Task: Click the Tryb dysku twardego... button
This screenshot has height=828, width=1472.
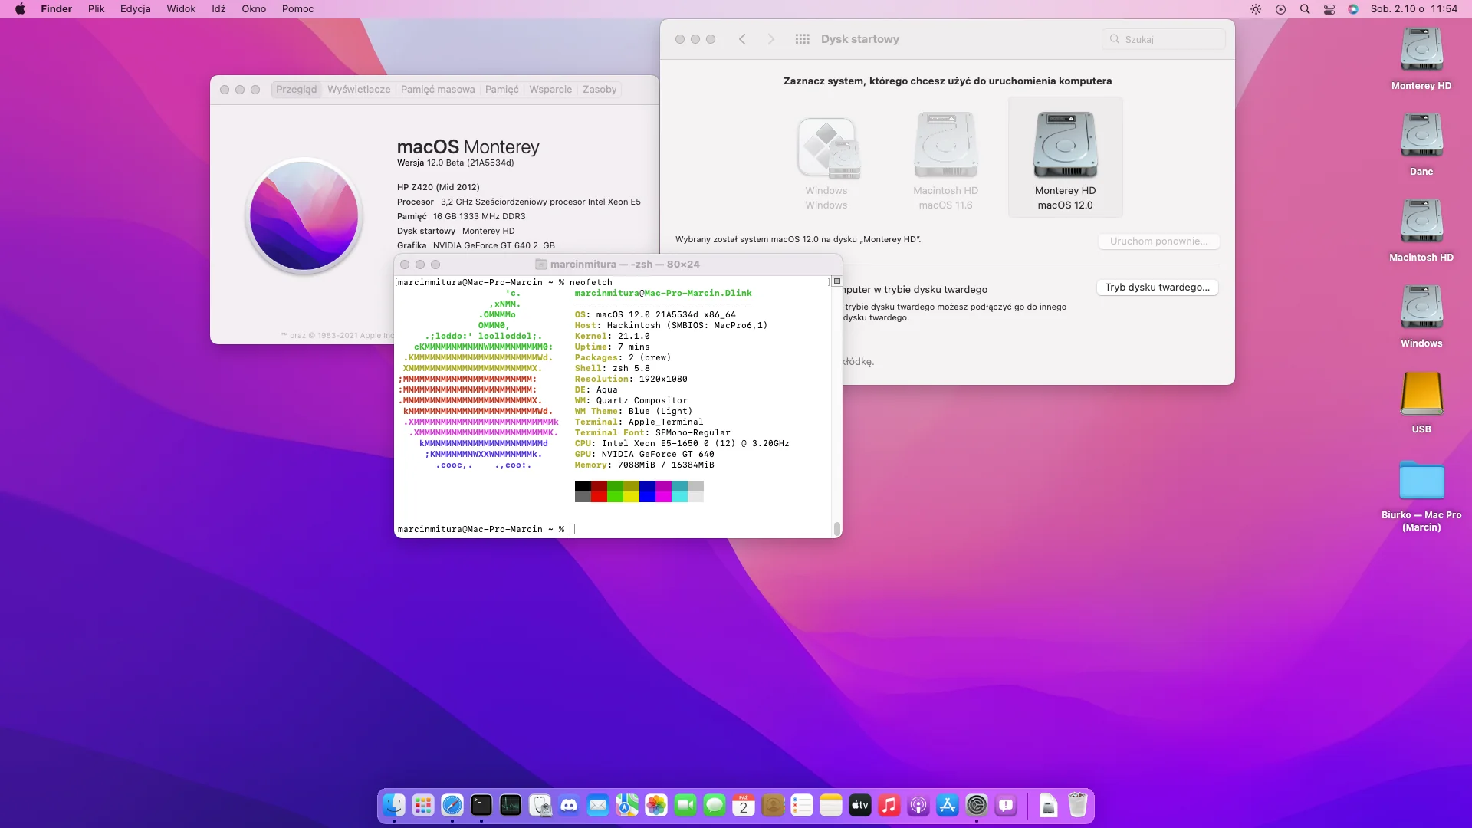Action: 1157,287
